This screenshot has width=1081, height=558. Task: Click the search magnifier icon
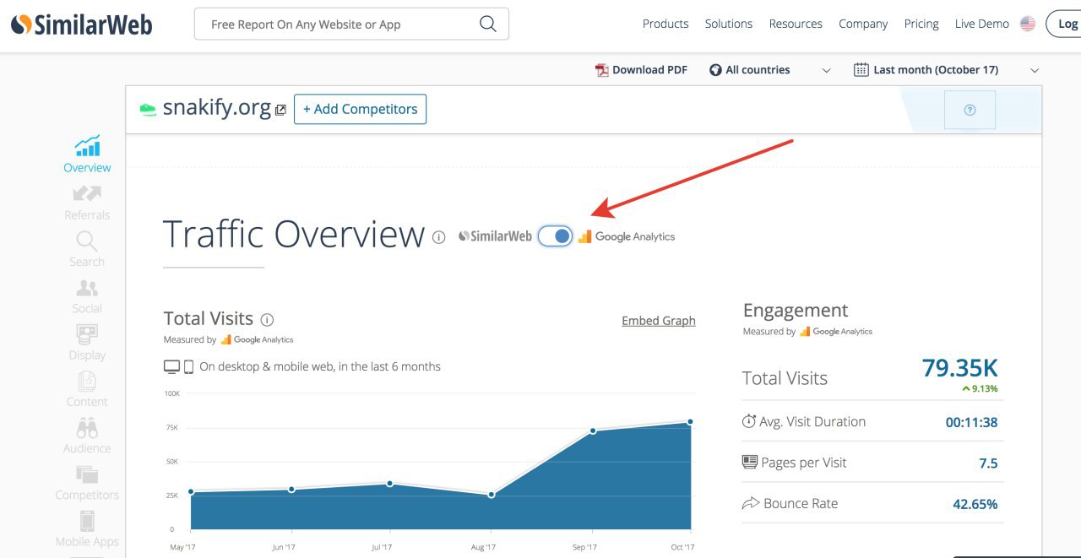point(488,24)
